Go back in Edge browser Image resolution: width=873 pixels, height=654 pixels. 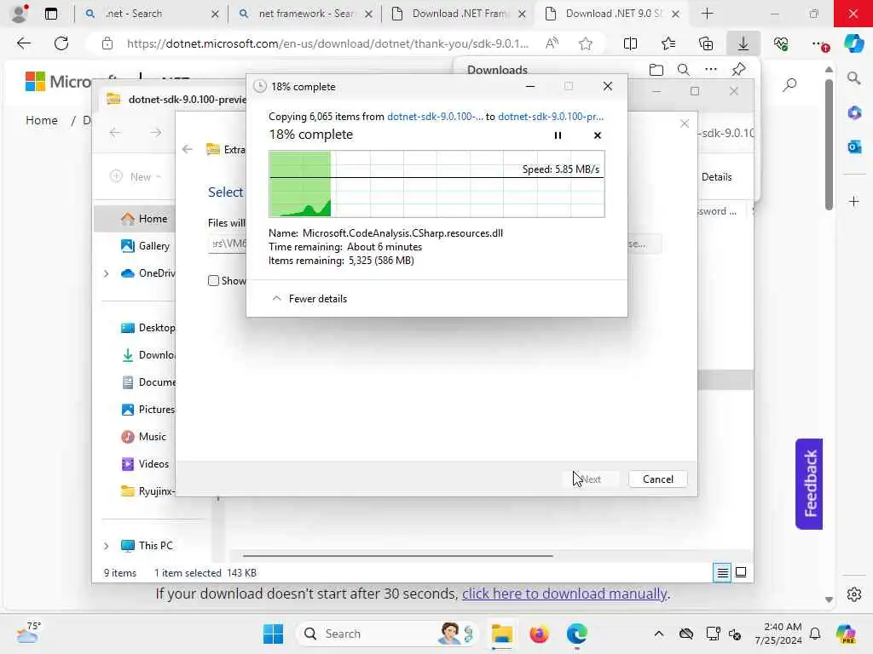coord(23,43)
